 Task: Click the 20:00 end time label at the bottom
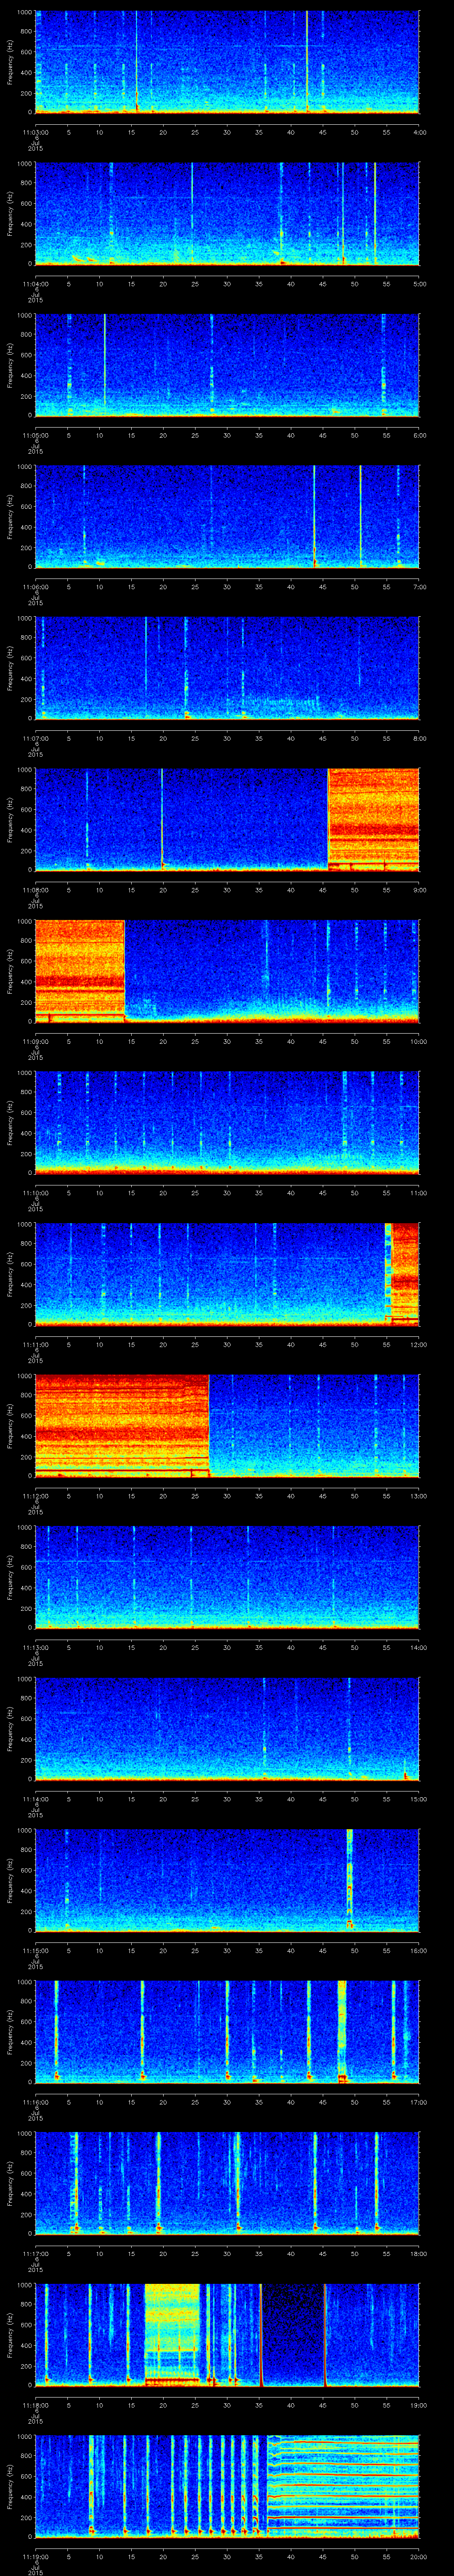[418, 2556]
